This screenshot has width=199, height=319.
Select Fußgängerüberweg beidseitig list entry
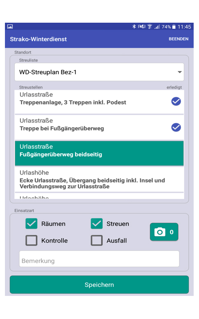(99, 153)
